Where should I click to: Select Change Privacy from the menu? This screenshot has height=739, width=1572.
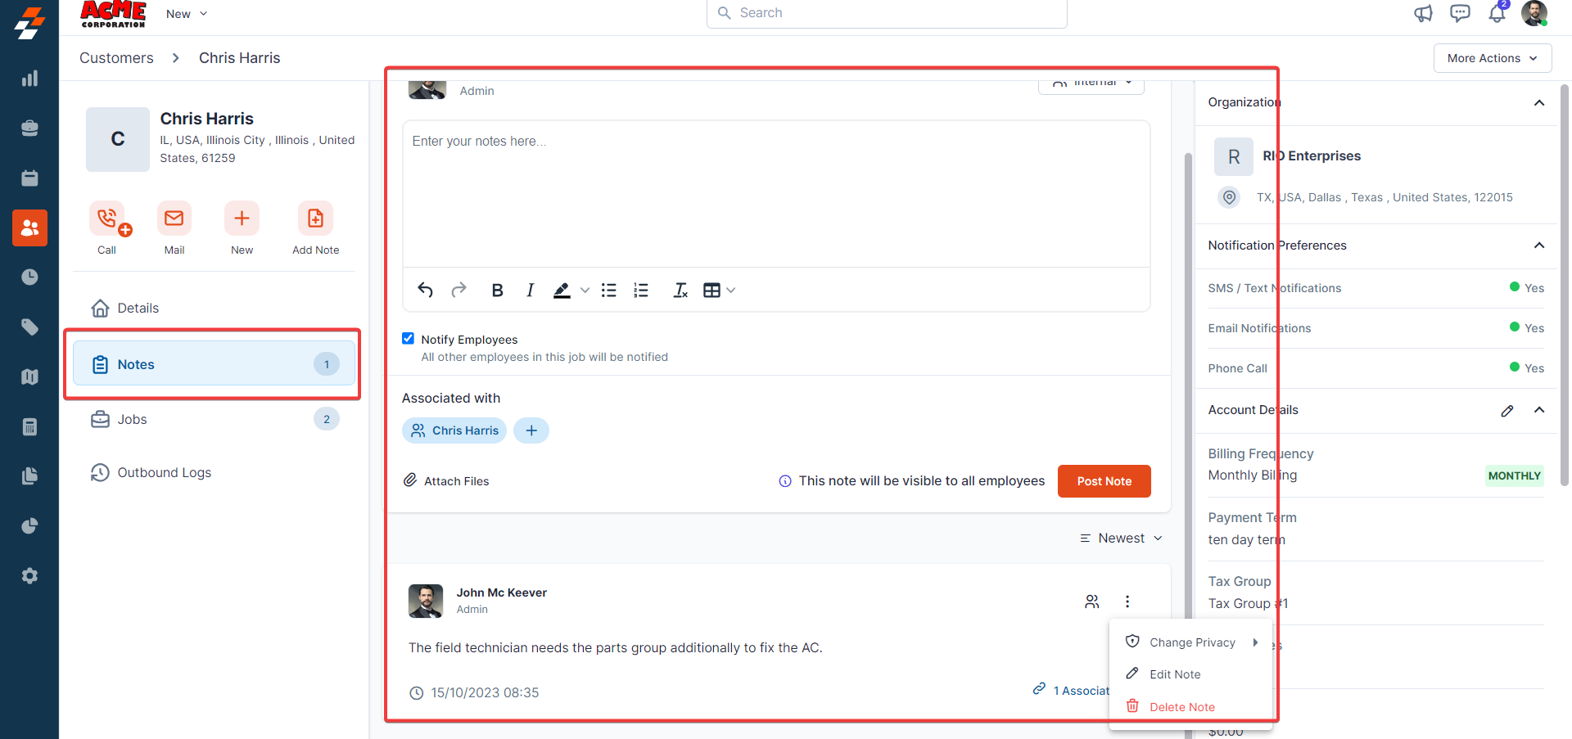click(x=1191, y=642)
